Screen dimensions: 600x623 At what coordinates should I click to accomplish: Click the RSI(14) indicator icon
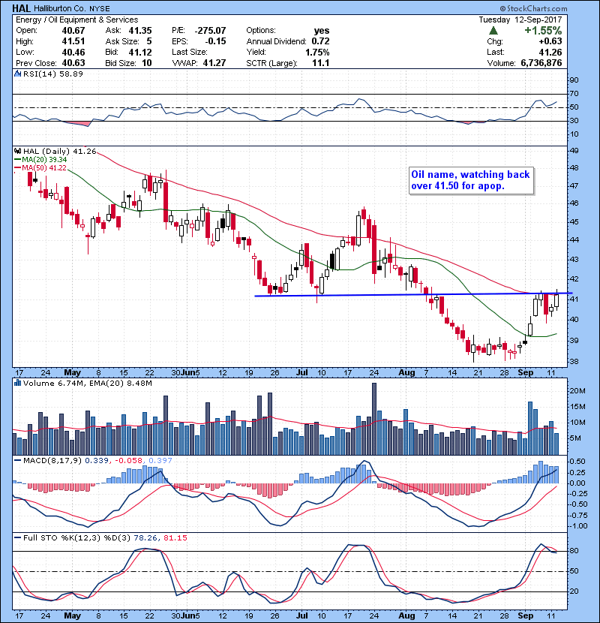17,74
